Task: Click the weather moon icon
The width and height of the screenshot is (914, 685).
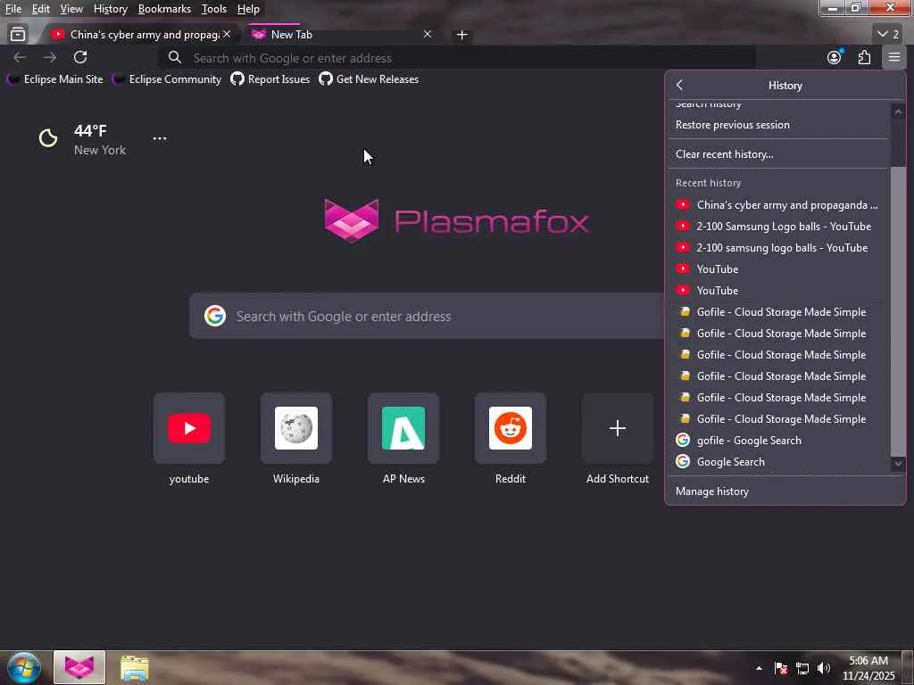Action: tap(48, 138)
